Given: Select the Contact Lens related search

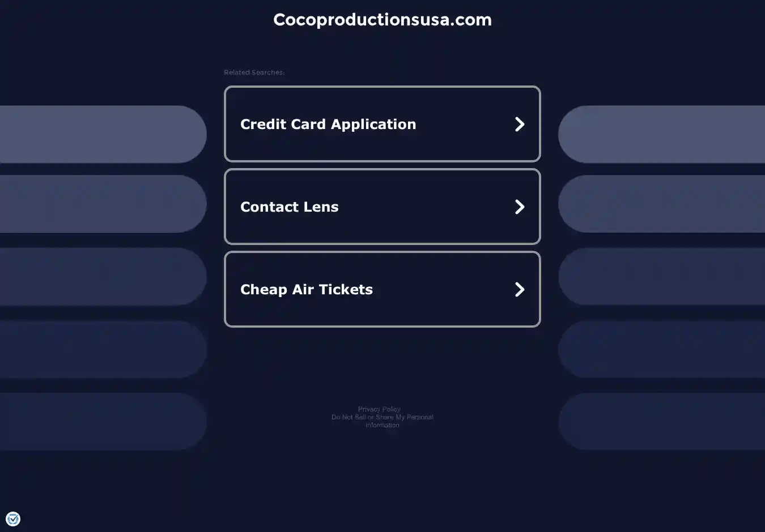Looking at the screenshot, I should pos(290,207).
